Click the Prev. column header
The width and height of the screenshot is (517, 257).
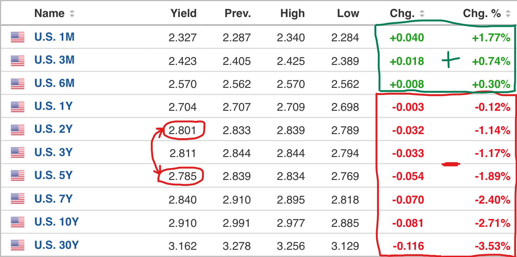pos(238,13)
